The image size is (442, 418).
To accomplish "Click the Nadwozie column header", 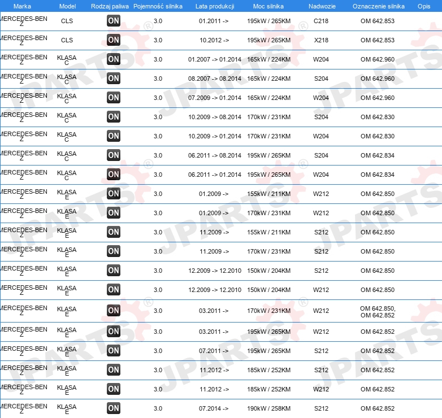I will pyautogui.click(x=322, y=6).
